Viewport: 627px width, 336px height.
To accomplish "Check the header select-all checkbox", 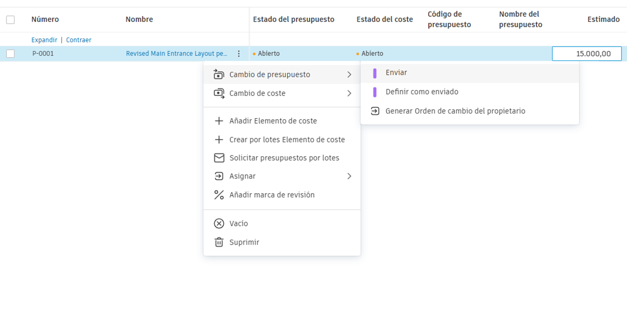I will pyautogui.click(x=10, y=19).
